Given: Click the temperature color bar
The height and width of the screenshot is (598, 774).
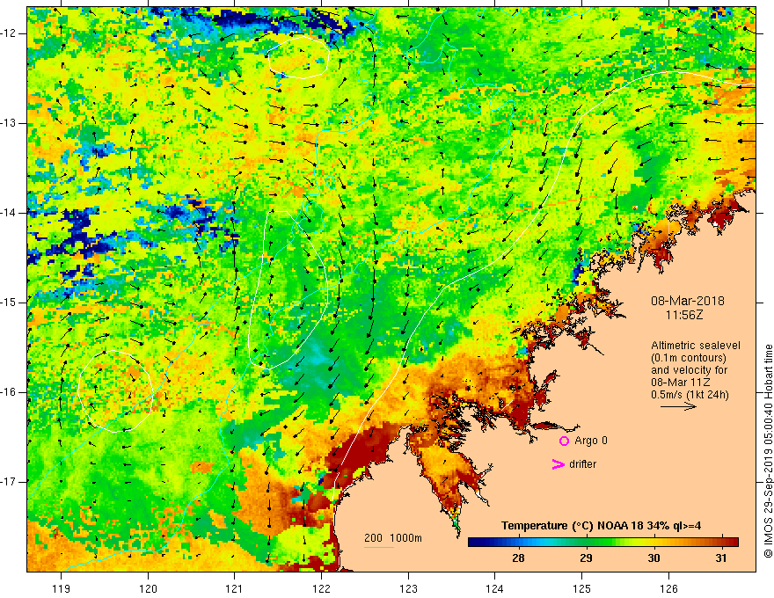Looking at the screenshot, I should 602,543.
